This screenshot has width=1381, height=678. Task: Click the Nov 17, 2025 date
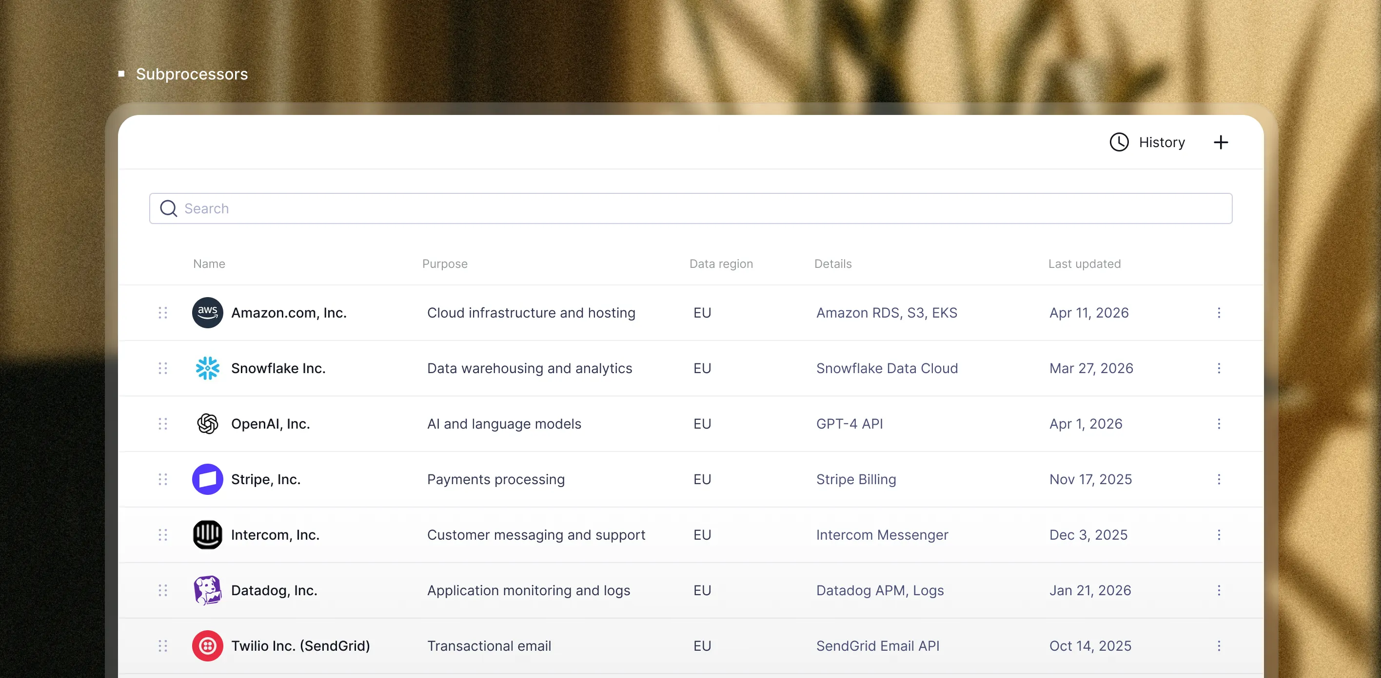pos(1090,479)
